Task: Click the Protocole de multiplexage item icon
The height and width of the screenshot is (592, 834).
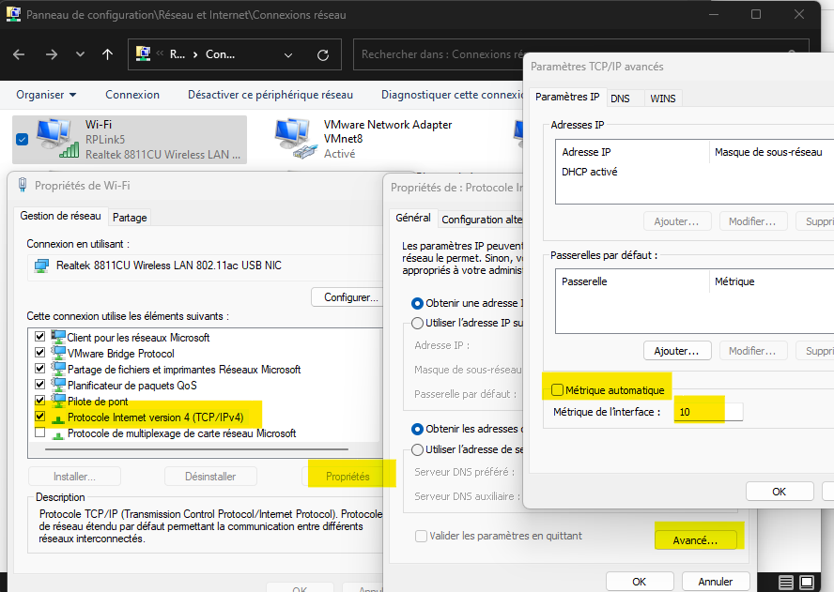Action: pyautogui.click(x=58, y=434)
